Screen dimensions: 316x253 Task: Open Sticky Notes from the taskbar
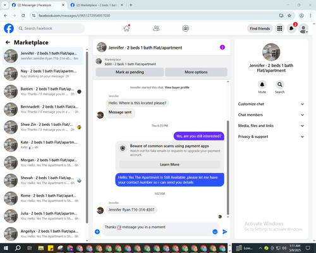(51, 248)
